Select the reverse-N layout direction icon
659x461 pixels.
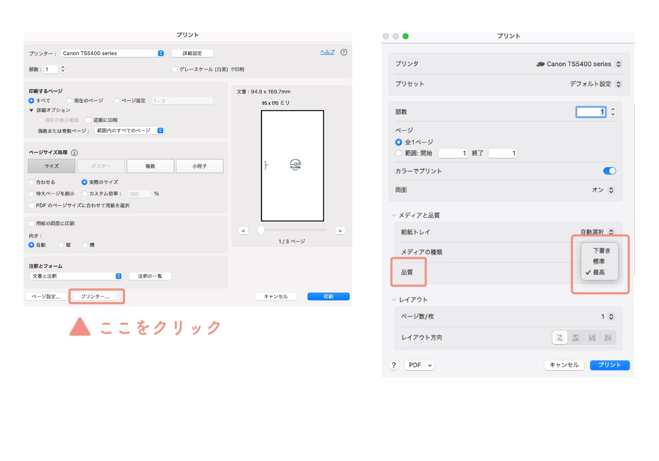(592, 338)
